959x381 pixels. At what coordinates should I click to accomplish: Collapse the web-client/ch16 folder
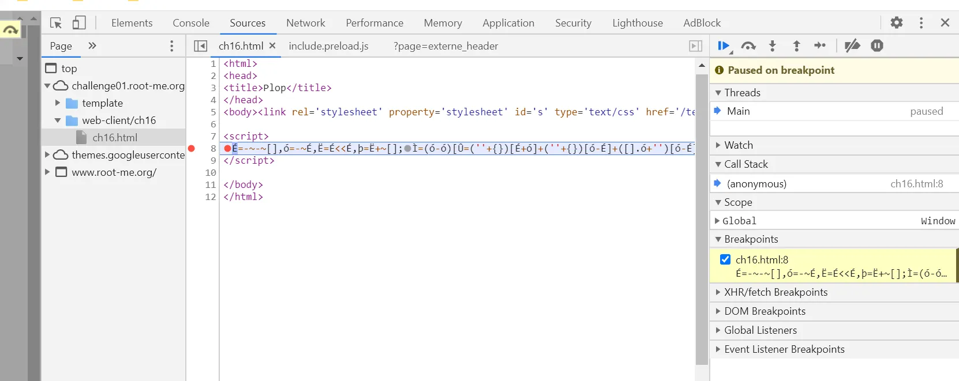[58, 120]
